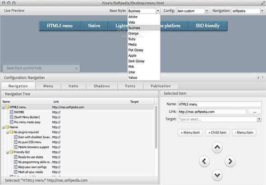The height and width of the screenshot is (185, 266).
Task: Click the + Child item button
Action: point(217,132)
